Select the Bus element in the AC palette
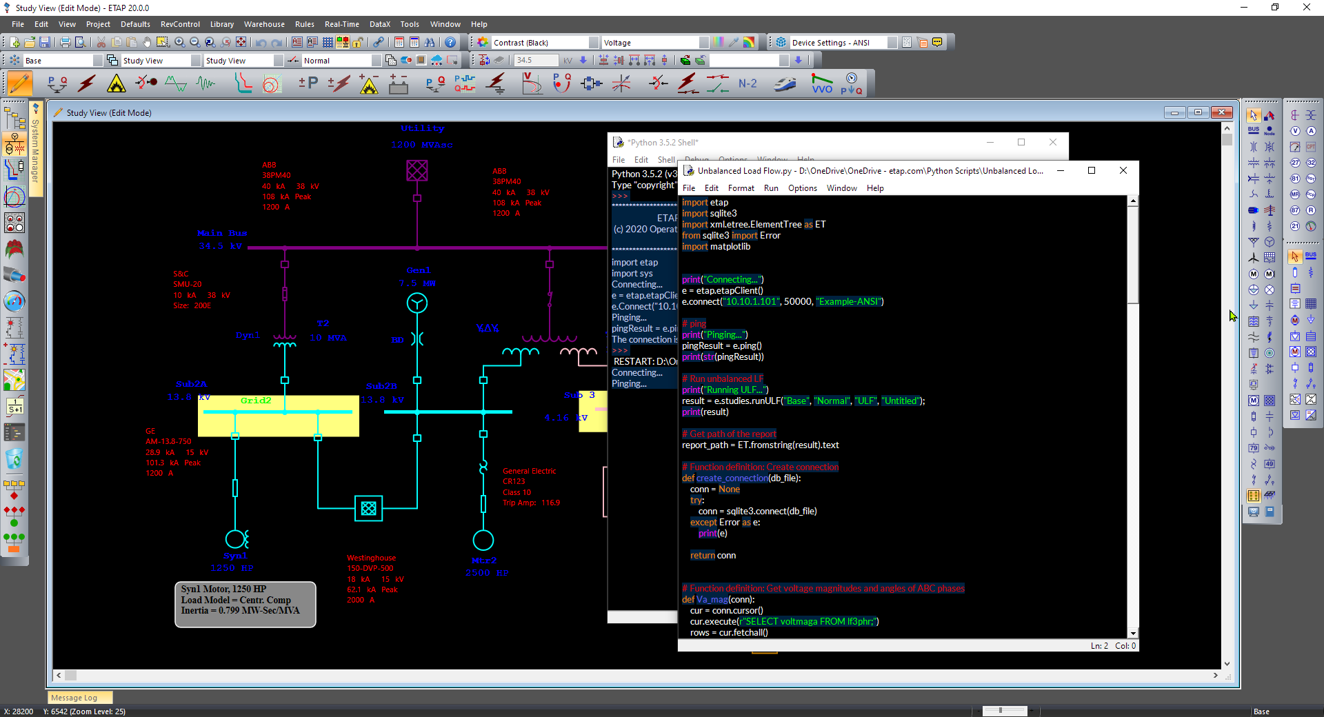 (x=1253, y=130)
